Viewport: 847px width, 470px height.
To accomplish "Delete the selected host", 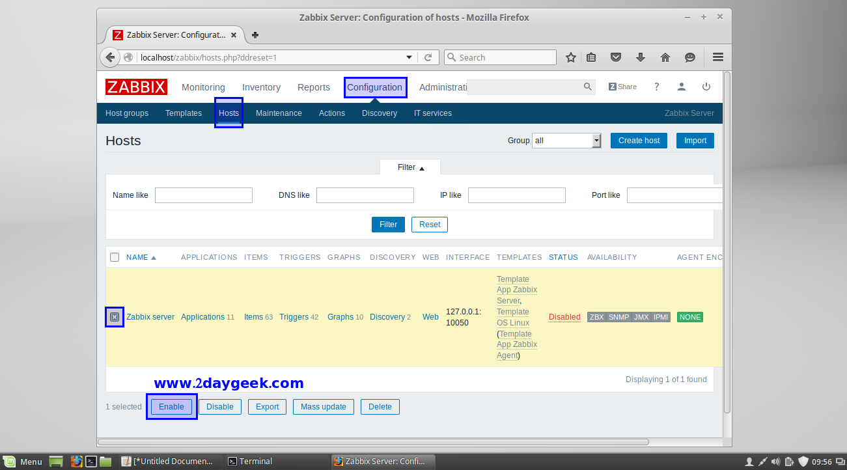I will pos(380,407).
